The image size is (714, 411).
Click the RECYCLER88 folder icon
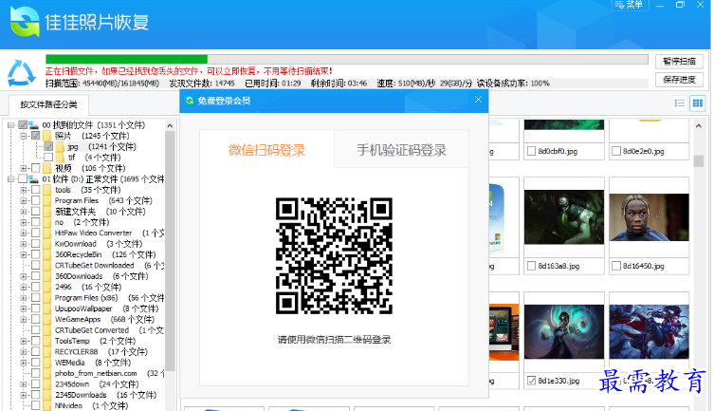[x=47, y=352]
